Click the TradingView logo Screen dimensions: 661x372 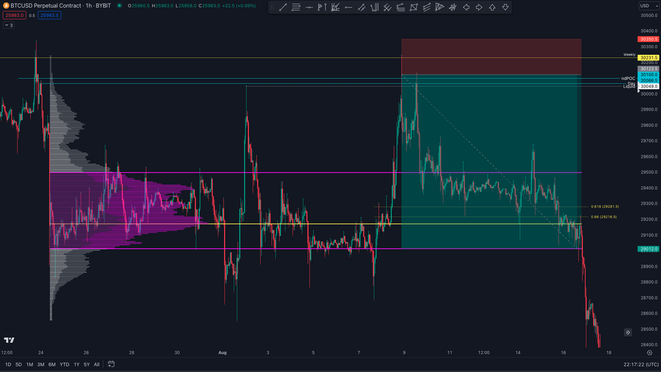click(x=9, y=340)
